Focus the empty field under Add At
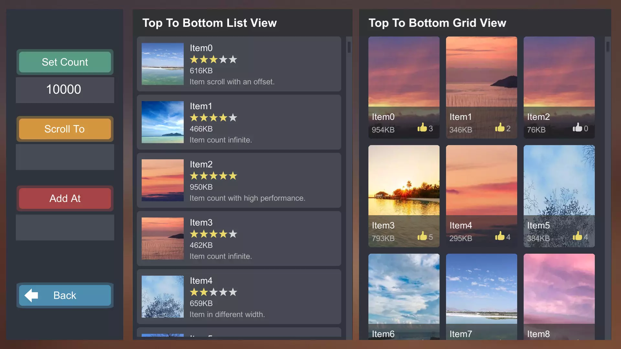Image resolution: width=621 pixels, height=349 pixels. pos(65,227)
